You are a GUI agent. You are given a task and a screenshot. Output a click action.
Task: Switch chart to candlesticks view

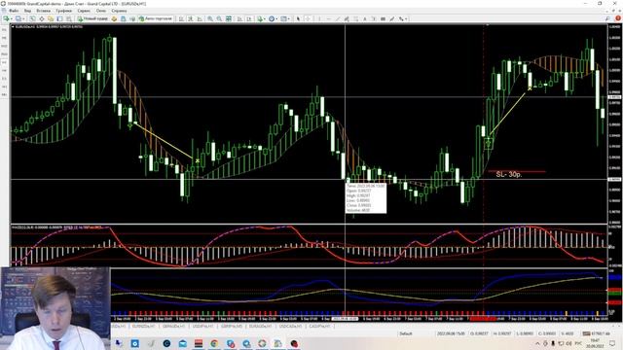[x=191, y=18]
